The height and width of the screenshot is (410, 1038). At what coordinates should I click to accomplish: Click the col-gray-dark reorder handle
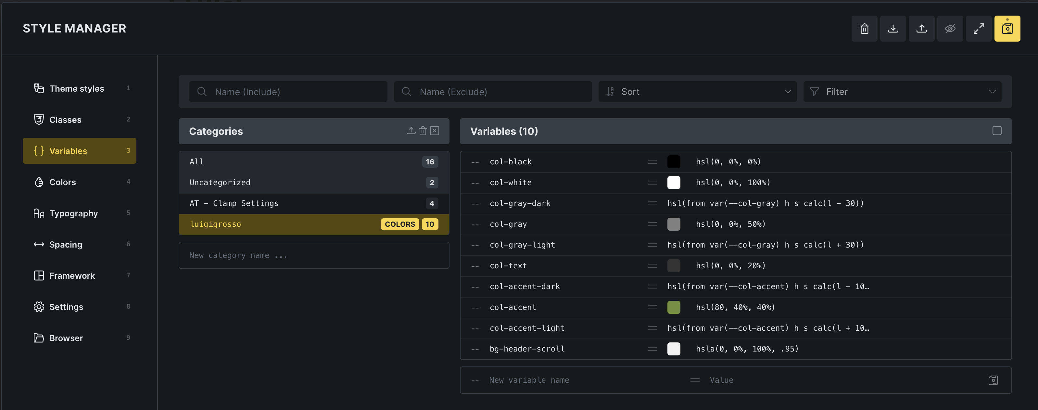pos(652,203)
